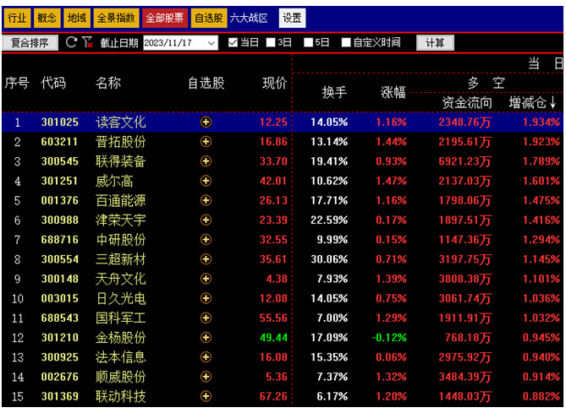Add 晋拓股份 to watchlist via plus icon
Screen dimensions: 566x413
[206, 142]
